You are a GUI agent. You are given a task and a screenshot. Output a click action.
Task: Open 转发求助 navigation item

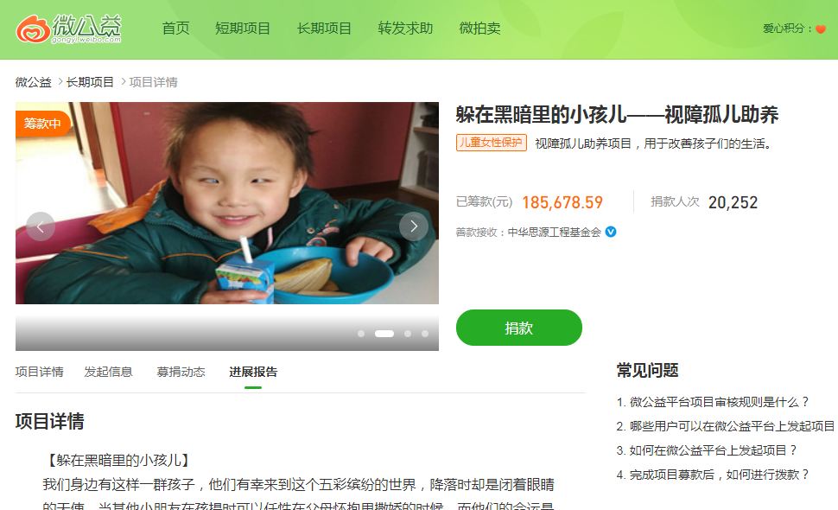coord(405,29)
